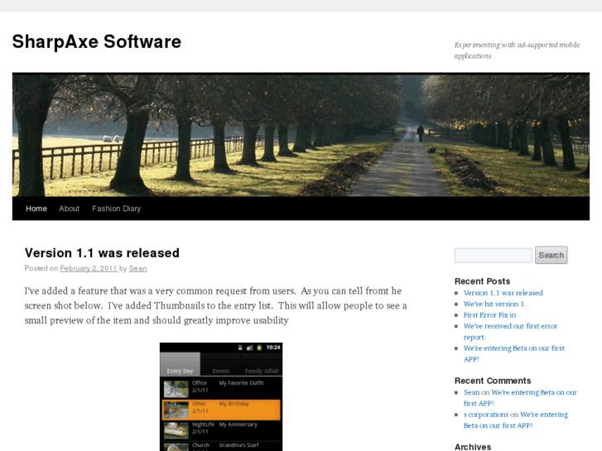Open recent post 'Version 1.1 was released'

[503, 293]
